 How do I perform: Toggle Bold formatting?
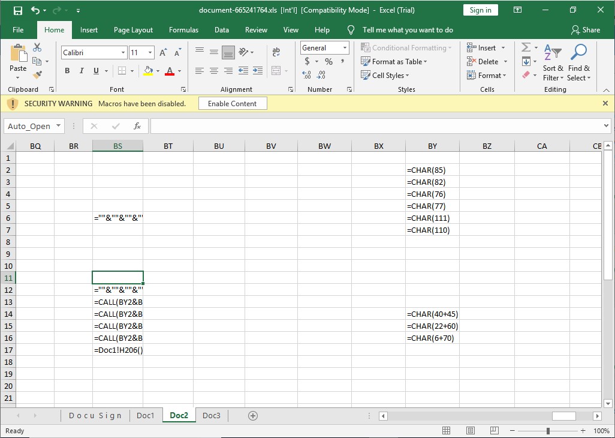[x=67, y=71]
